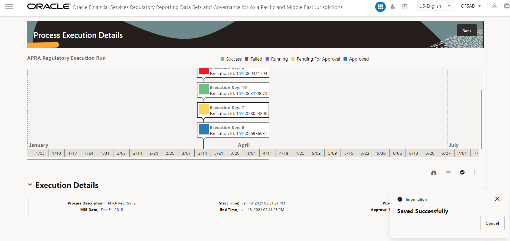Select Execution Key: 6 timeline card
Viewport: 510px width, 241px height.
pyautogui.click(x=233, y=130)
